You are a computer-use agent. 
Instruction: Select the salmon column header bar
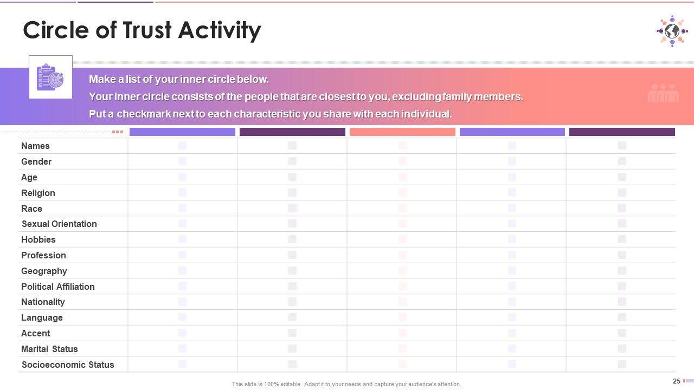click(402, 132)
